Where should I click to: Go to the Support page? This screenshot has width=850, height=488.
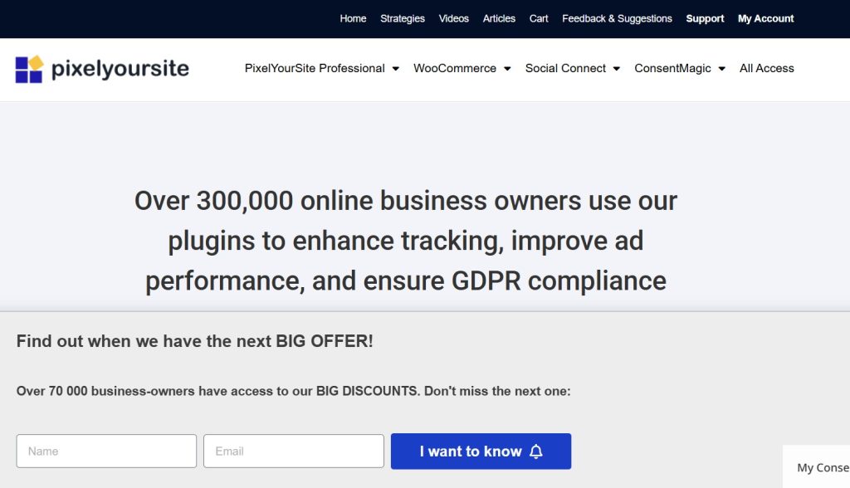click(705, 18)
